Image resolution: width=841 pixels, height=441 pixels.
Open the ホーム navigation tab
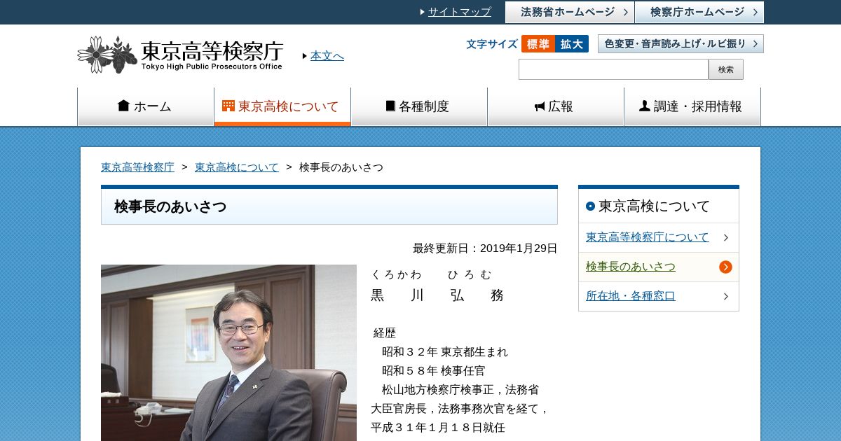point(146,106)
